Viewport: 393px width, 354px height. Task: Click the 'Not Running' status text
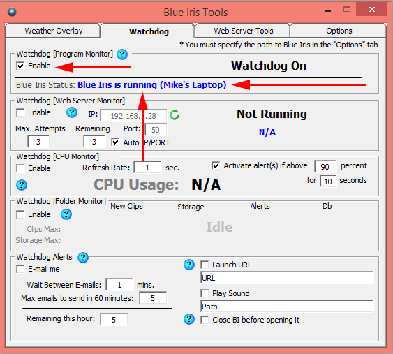point(272,114)
